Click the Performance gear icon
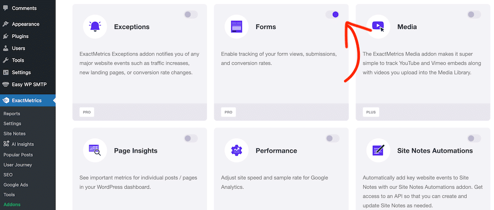Viewport: 494px width, 210px height. coord(236,150)
